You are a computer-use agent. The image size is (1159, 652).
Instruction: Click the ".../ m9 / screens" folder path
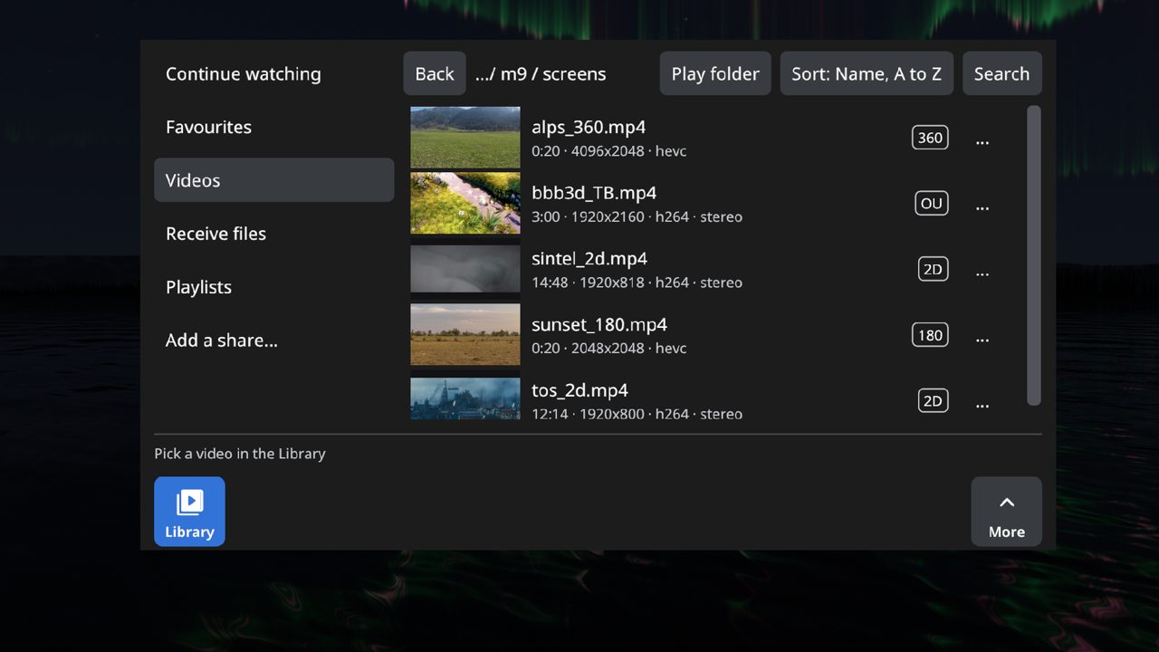(x=541, y=74)
